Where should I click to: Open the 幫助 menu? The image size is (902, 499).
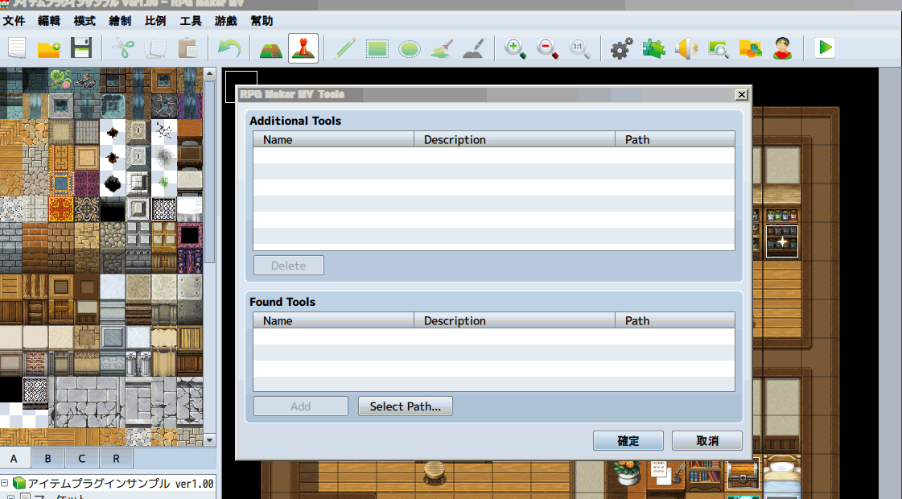click(262, 21)
